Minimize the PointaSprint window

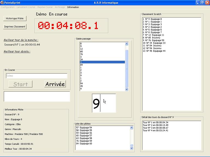point(198,2)
